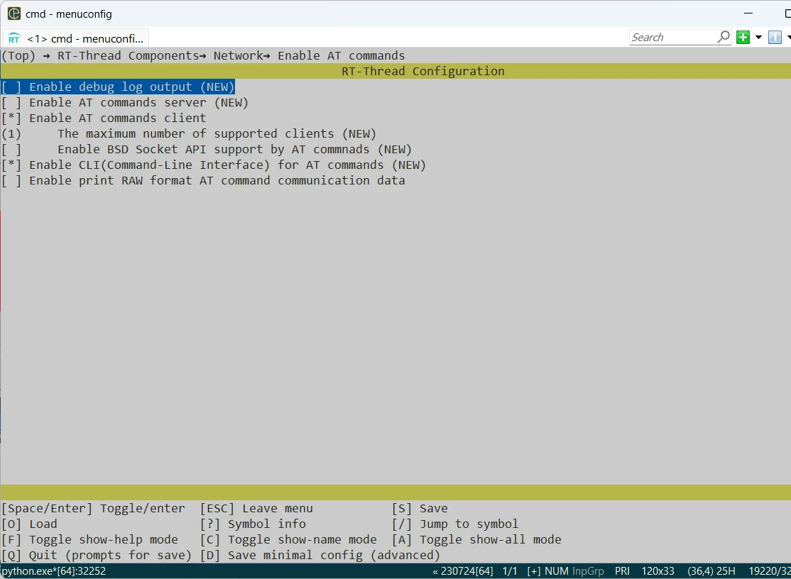Click '[/] Jump to symbol' help hint
The image size is (791, 579).
coord(455,524)
